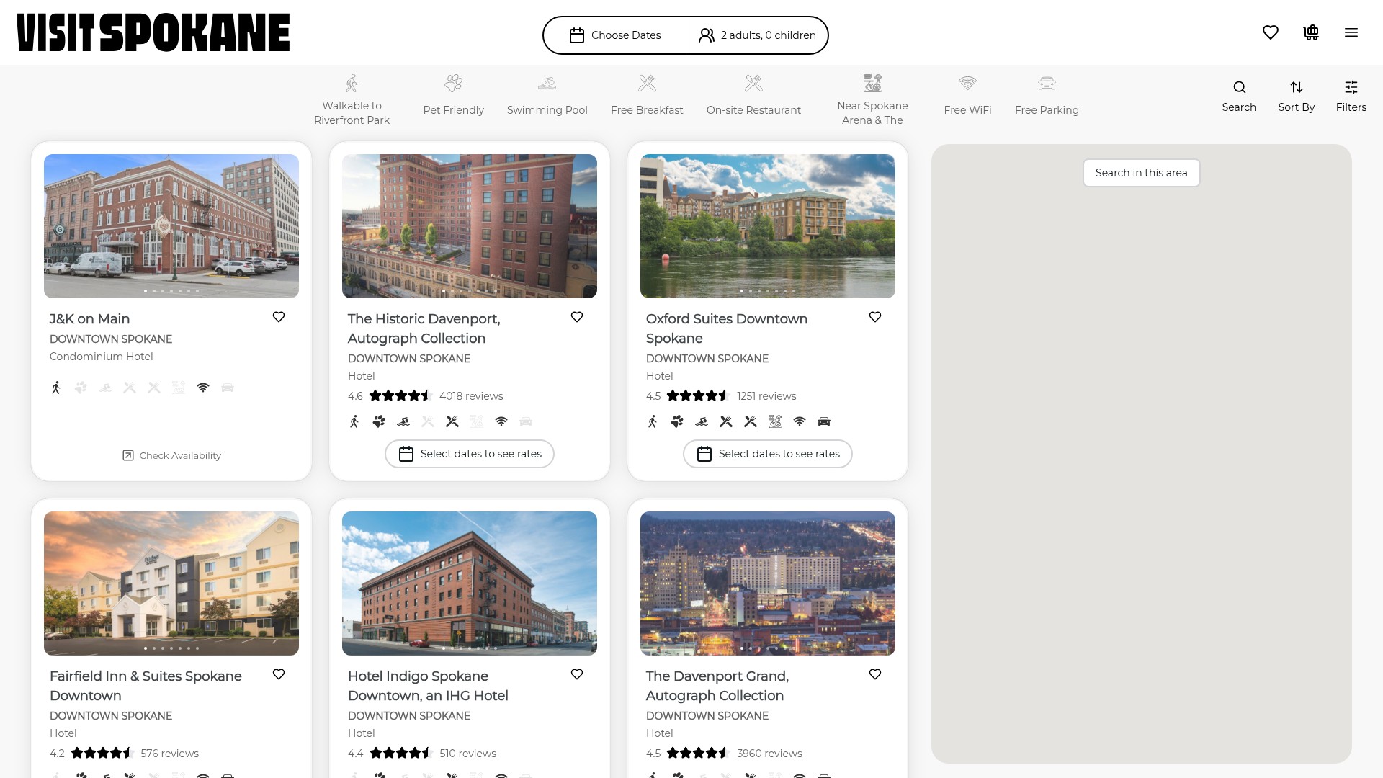Click the 1251 reviews text

[766, 396]
